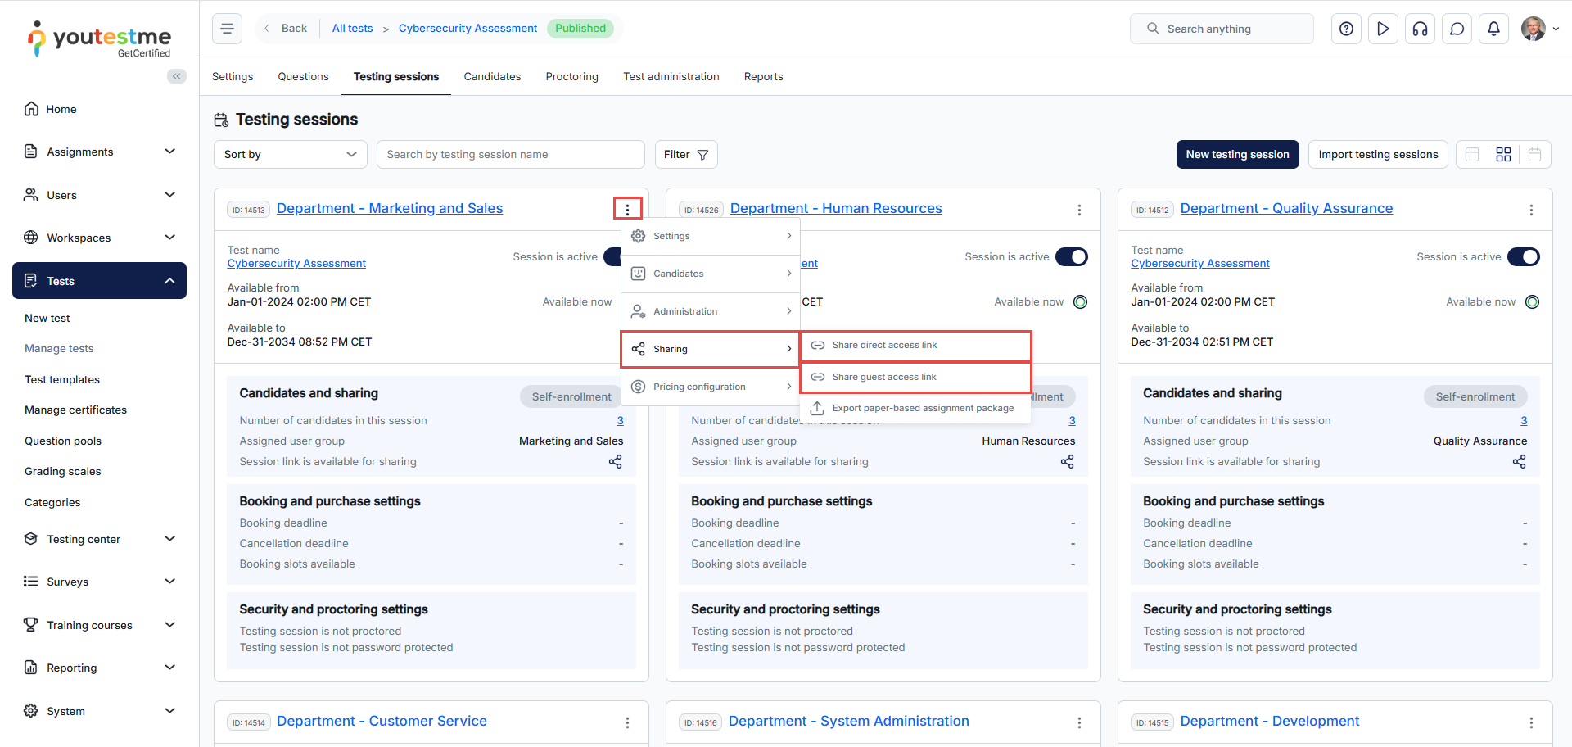Open the Sort by dropdown
Screen dimensions: 1572x747
(290, 155)
